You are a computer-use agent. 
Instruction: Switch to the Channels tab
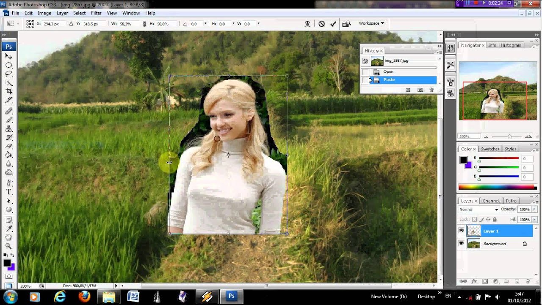click(x=491, y=201)
